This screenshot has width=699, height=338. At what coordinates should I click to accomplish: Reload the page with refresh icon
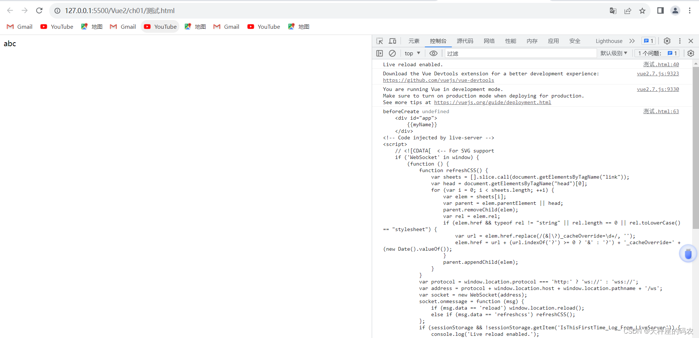pyautogui.click(x=39, y=11)
